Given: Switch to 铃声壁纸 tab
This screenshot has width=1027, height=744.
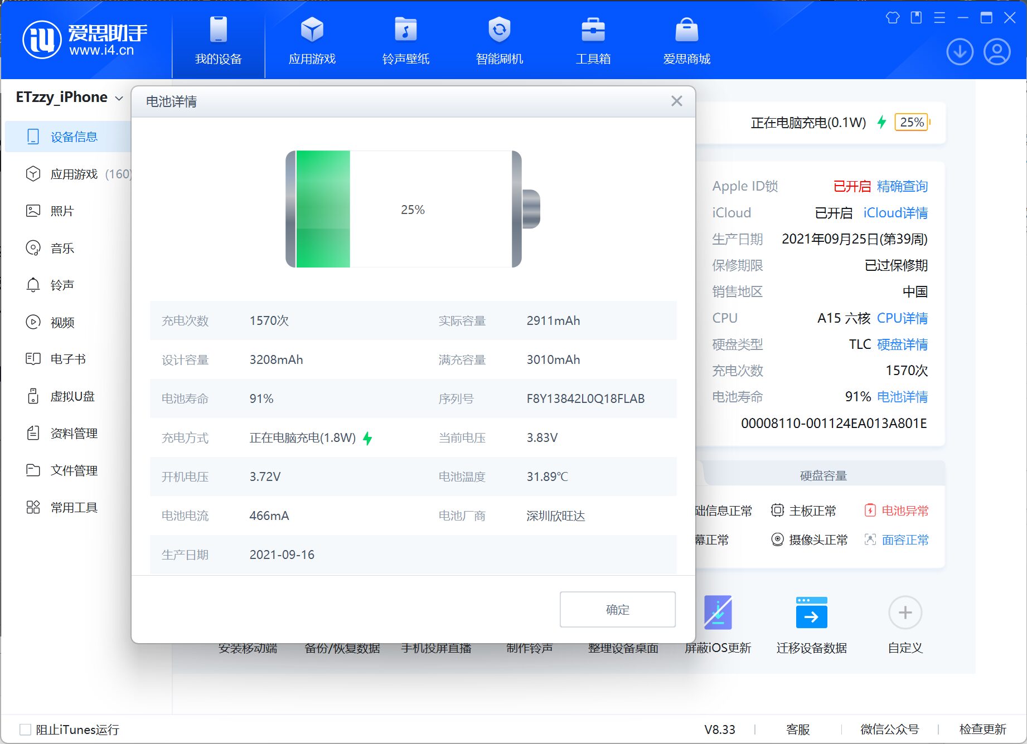Looking at the screenshot, I should click(x=405, y=41).
